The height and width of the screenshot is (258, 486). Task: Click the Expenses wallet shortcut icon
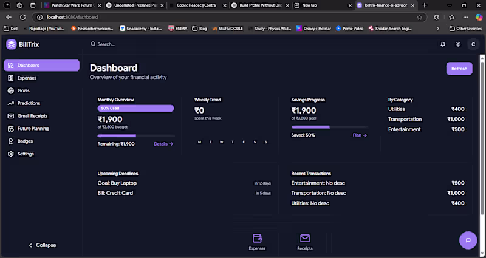click(257, 238)
